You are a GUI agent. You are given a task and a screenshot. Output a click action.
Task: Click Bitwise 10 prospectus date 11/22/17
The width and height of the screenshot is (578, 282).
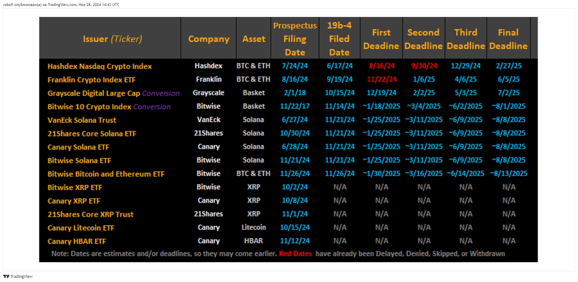coord(295,106)
